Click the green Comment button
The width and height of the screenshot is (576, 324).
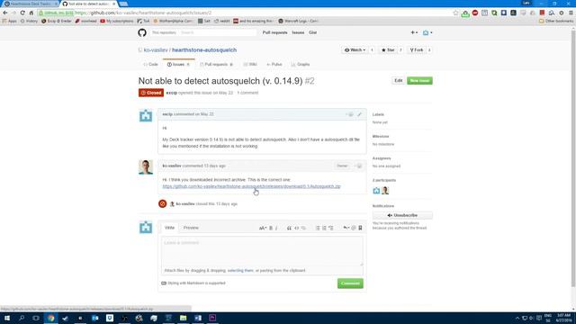(350, 283)
